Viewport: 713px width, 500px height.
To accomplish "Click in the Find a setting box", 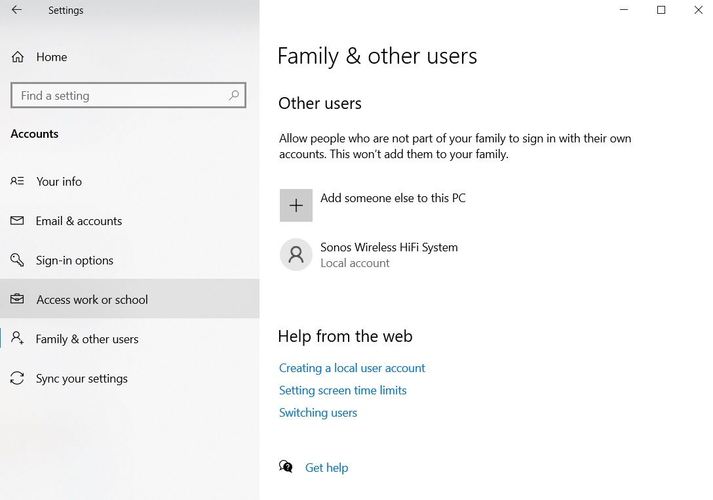I will click(x=128, y=95).
